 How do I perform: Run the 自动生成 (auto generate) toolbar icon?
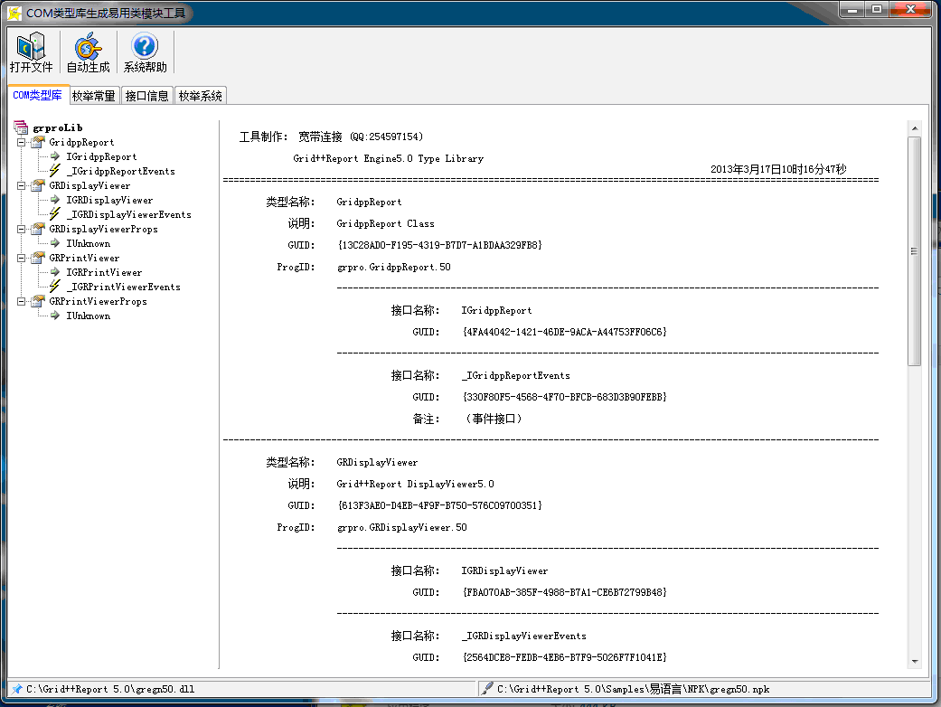[88, 52]
